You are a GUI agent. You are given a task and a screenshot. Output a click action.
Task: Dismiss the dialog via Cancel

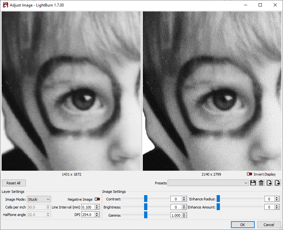(x=269, y=224)
